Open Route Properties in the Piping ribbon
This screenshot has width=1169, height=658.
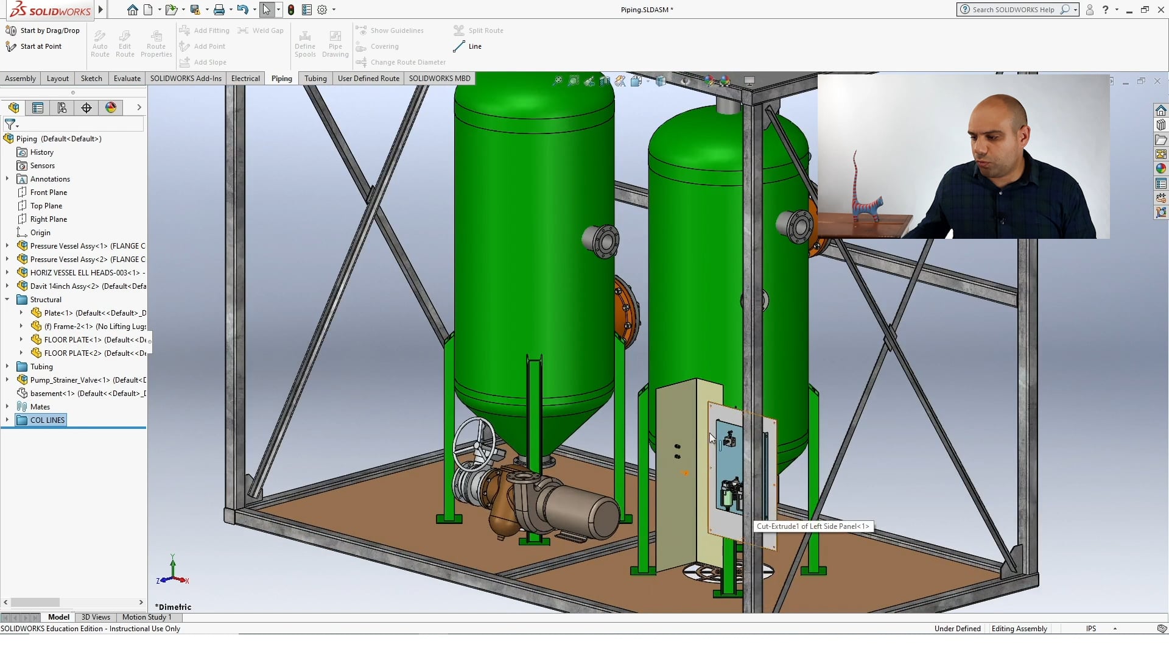pos(156,43)
